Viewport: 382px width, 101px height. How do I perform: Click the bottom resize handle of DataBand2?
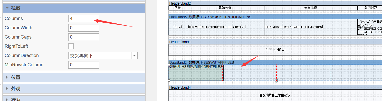[x=277, y=81]
